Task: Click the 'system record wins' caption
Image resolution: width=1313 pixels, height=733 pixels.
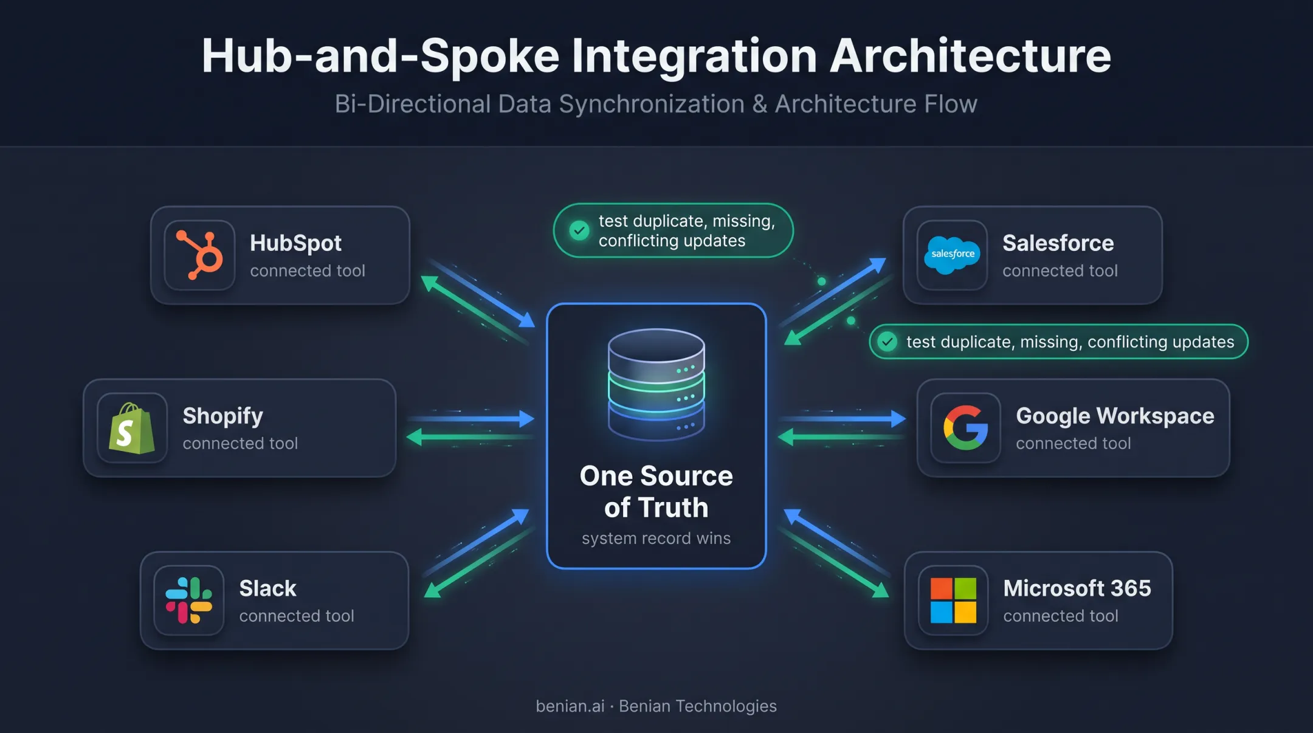Action: tap(656, 539)
